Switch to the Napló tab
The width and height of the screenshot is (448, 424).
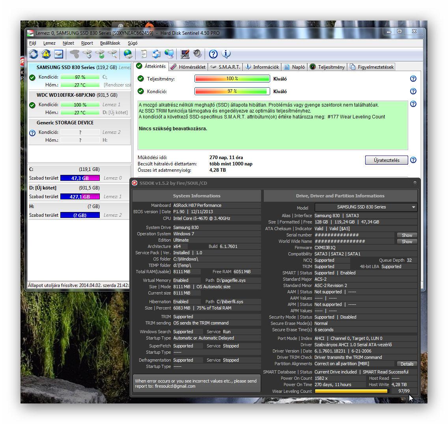tap(294, 67)
